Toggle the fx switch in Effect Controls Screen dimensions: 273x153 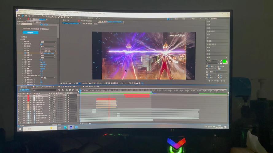tap(19, 24)
